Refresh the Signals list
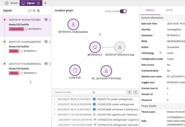185x127 pixels. 30,11
